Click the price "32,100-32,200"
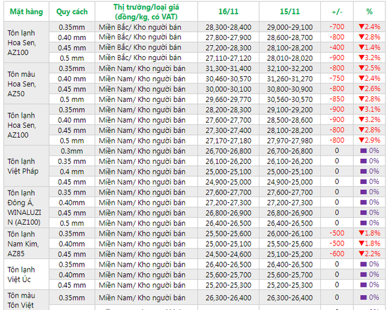 [290, 68]
